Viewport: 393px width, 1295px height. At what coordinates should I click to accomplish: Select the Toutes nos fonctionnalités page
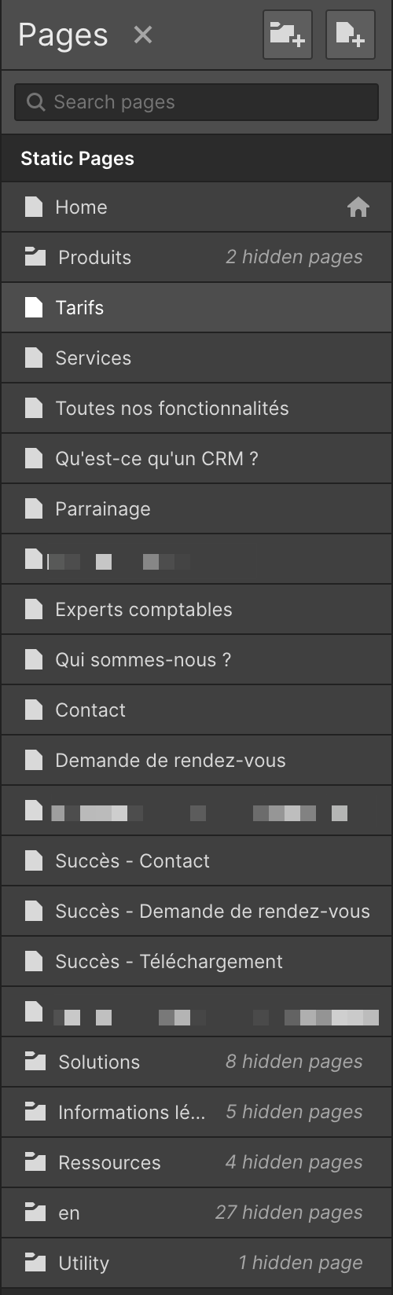196,408
